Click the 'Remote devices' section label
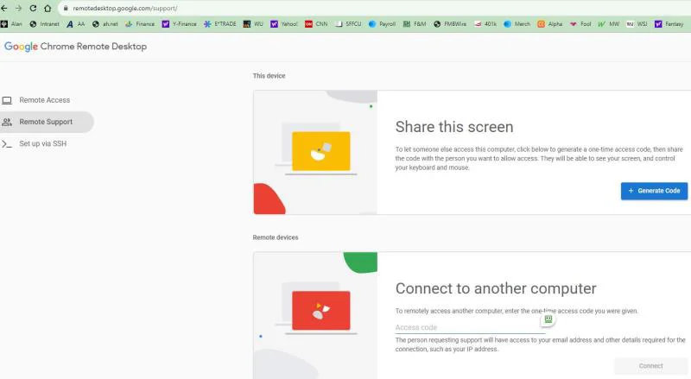 tap(276, 237)
